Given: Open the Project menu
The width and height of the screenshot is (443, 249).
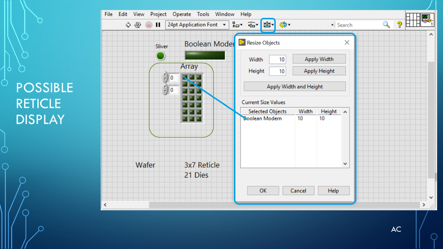Looking at the screenshot, I should [158, 14].
